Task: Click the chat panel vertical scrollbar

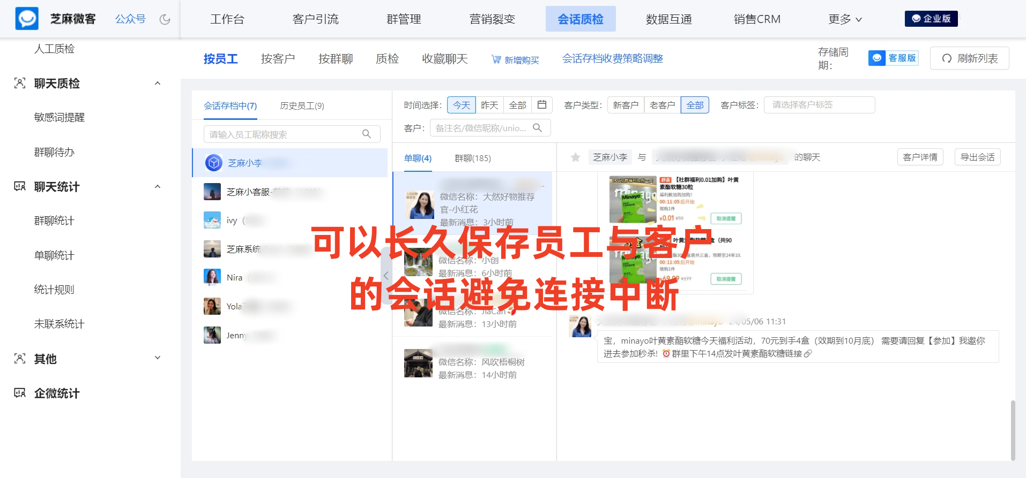Action: (1013, 430)
